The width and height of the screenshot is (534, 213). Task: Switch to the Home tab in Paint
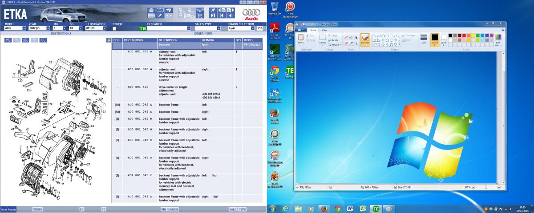tap(313, 30)
